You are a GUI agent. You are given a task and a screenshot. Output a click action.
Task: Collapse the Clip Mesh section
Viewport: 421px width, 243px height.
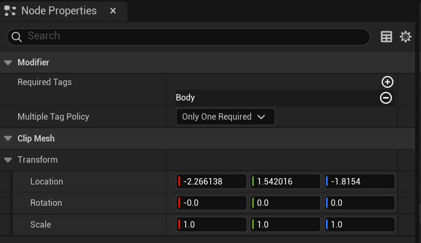point(8,138)
